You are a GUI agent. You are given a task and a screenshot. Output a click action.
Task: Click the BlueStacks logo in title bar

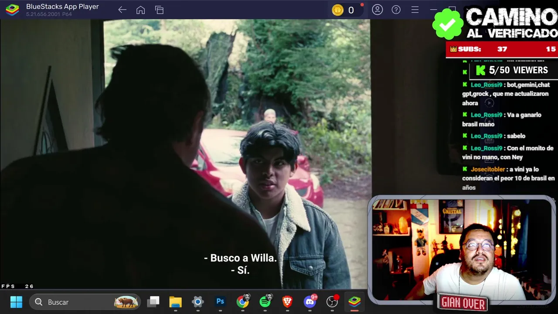point(12,10)
